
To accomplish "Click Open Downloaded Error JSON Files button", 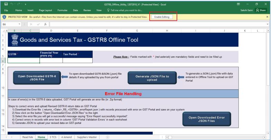I will click(207, 119).
